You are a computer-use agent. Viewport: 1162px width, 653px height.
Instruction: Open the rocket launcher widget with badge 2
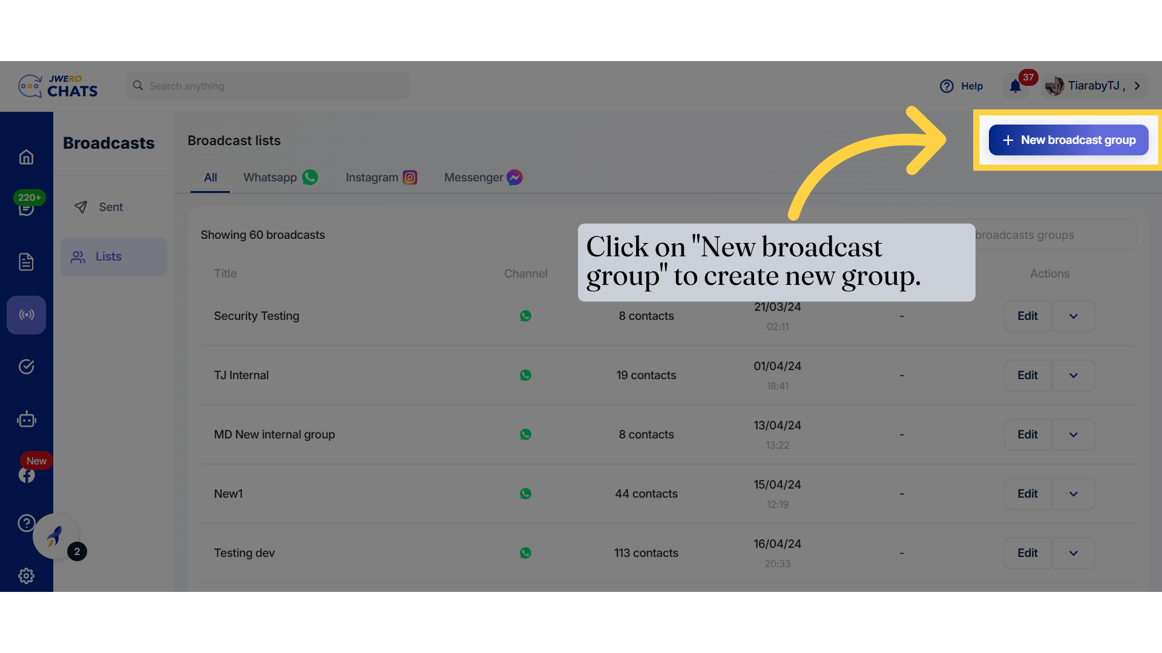56,536
